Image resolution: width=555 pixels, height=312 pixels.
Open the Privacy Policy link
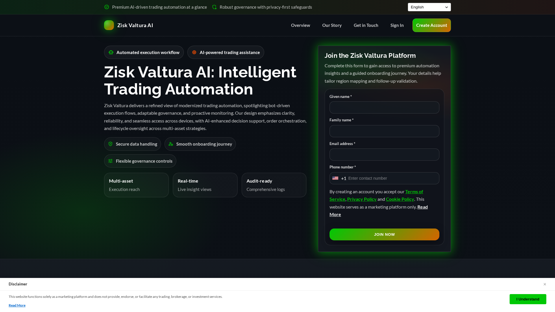click(362, 199)
